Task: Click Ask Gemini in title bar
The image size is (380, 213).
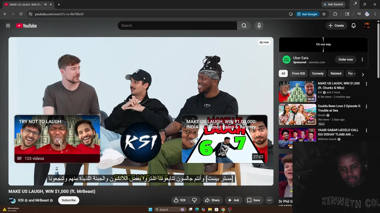Action: [333, 4]
